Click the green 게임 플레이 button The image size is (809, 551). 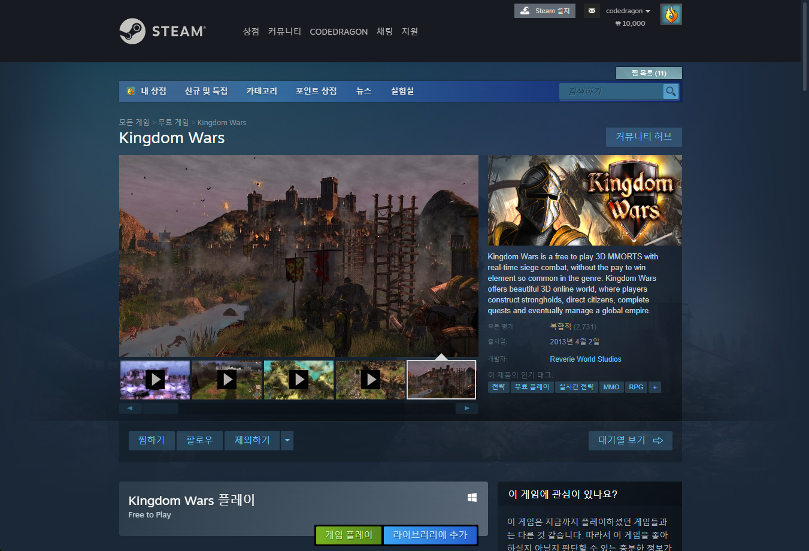349,535
